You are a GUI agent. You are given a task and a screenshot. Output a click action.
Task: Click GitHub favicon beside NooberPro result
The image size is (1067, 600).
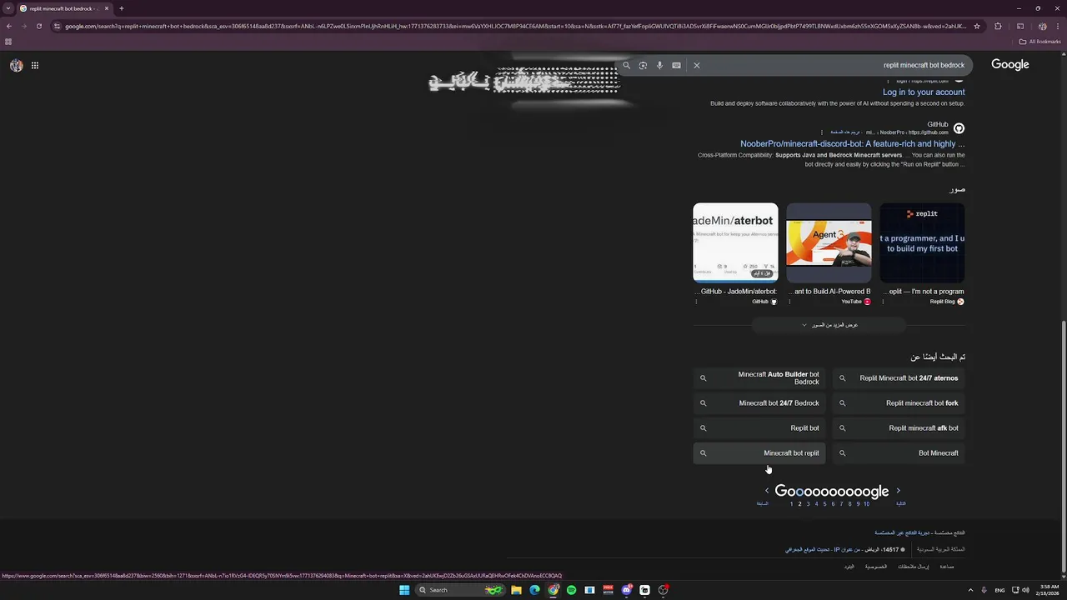[959, 128]
